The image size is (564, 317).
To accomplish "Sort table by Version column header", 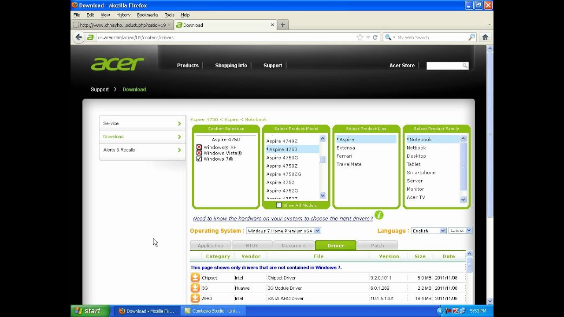I will pos(389,256).
